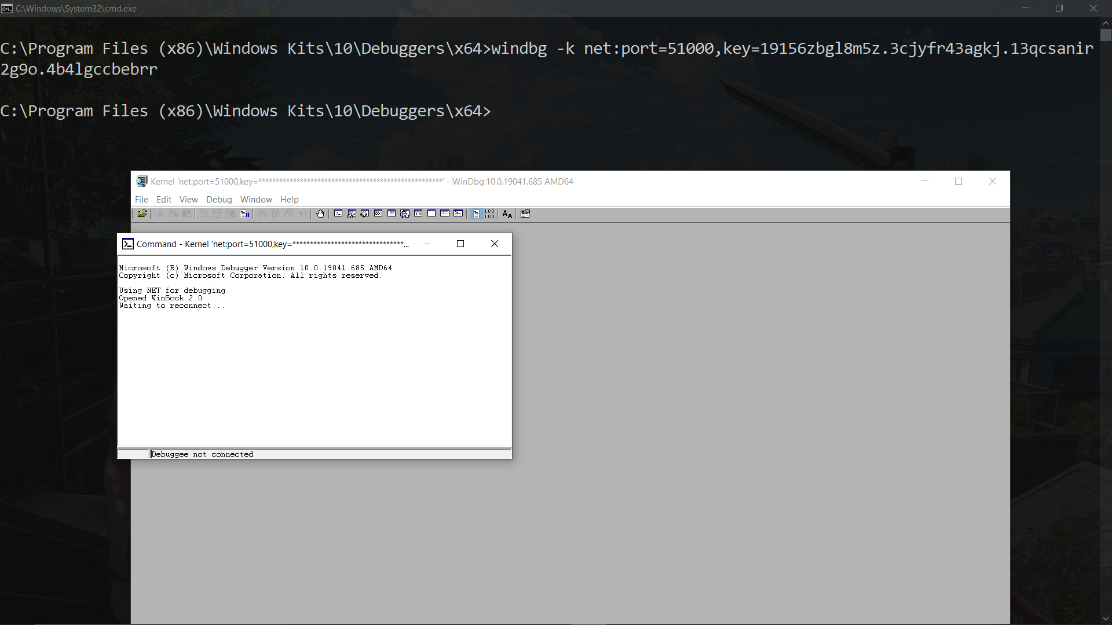1112x625 pixels.
Task: Click the 'Using NET for debugging' line
Action: [x=172, y=291]
